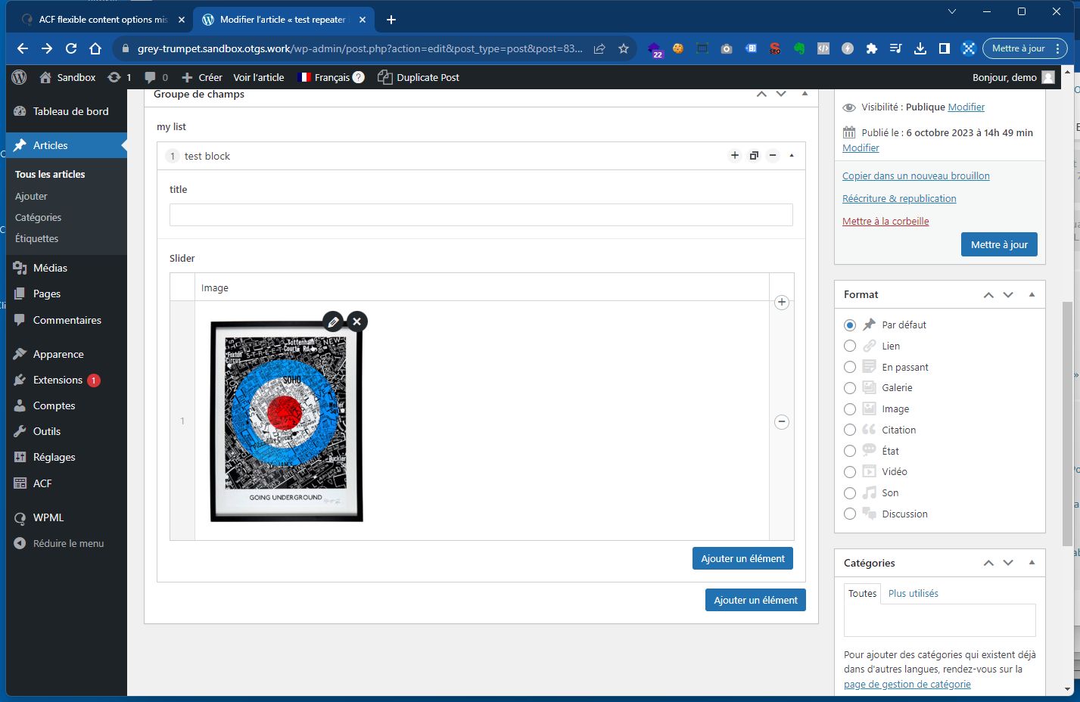Open comments bubble in admin bar

click(x=155, y=77)
